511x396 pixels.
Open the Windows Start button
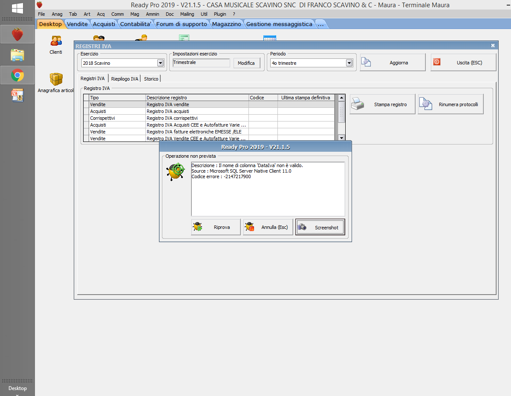pos(17,8)
